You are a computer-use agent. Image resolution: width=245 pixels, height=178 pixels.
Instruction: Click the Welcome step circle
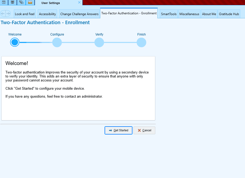point(15,42)
